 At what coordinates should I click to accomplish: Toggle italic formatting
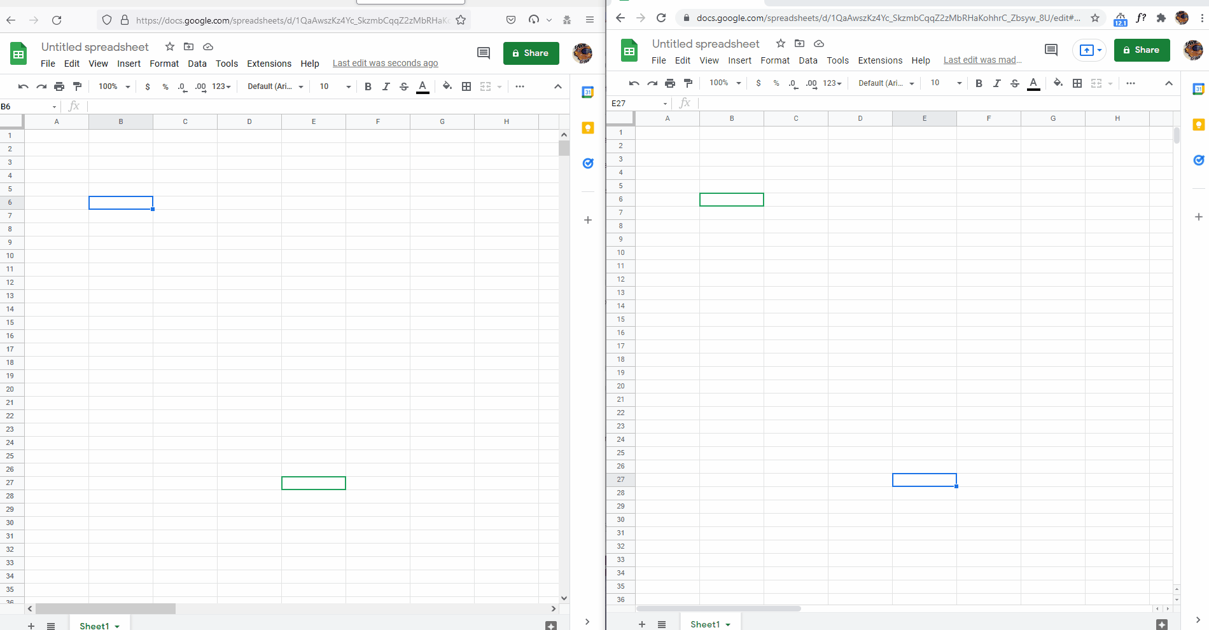pos(386,86)
